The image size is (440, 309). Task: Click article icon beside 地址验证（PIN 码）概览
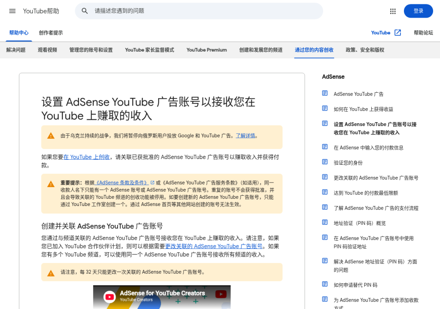pos(325,222)
